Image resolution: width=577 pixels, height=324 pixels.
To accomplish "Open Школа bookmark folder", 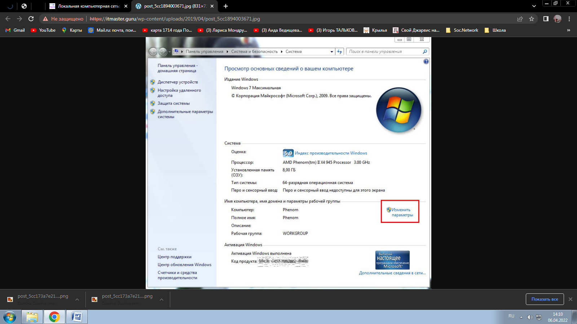I will point(495,30).
